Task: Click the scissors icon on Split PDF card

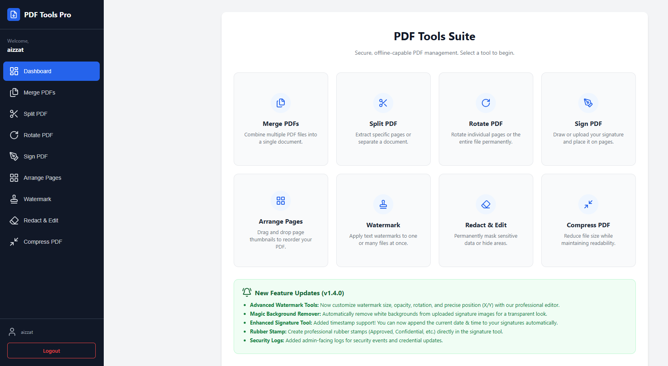Action: click(x=383, y=103)
